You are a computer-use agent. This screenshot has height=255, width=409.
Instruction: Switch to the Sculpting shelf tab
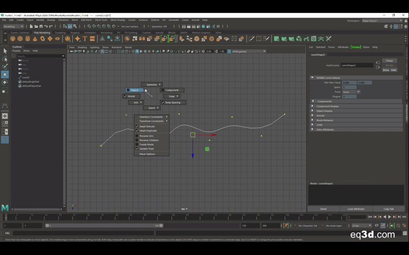(60, 32)
